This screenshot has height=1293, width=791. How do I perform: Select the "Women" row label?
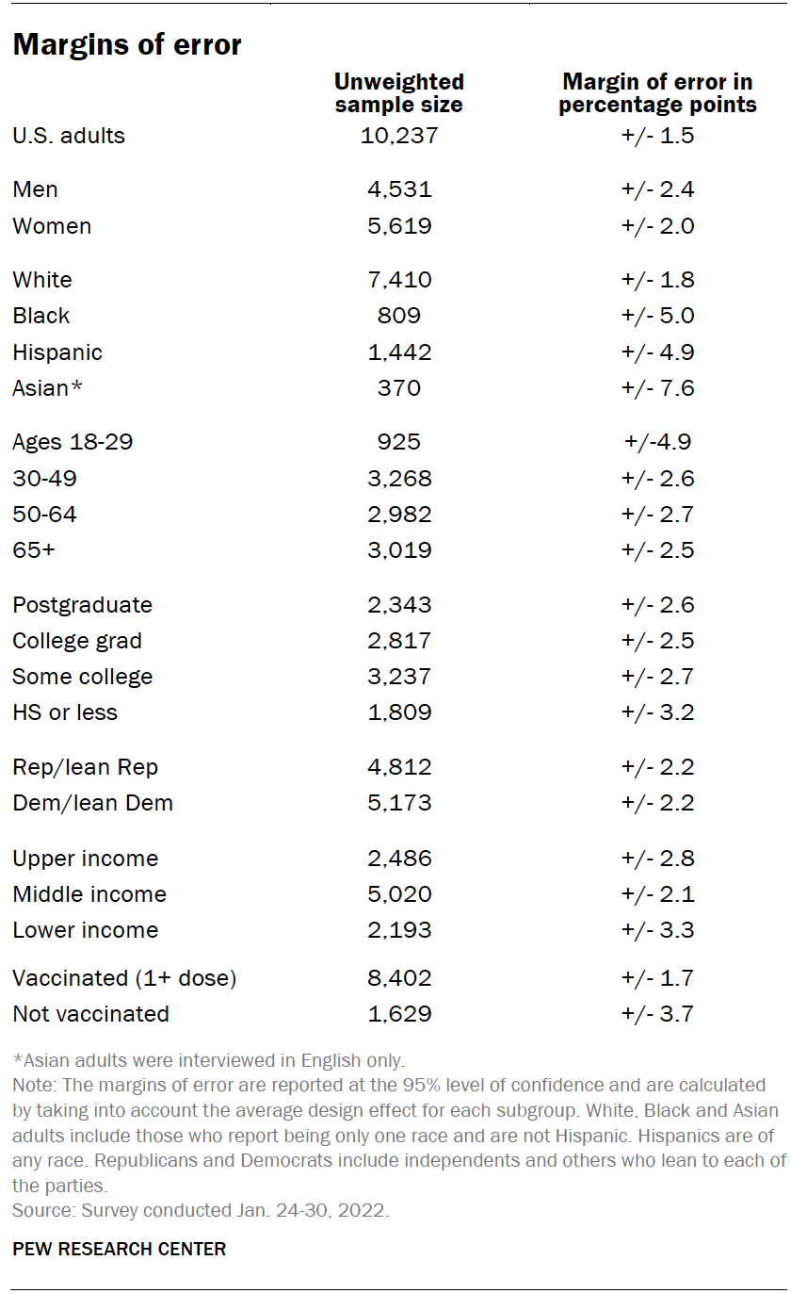click(52, 226)
